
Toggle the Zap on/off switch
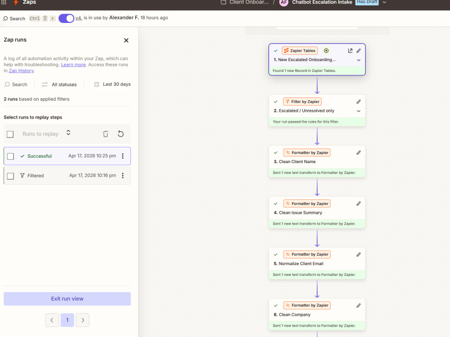[66, 18]
